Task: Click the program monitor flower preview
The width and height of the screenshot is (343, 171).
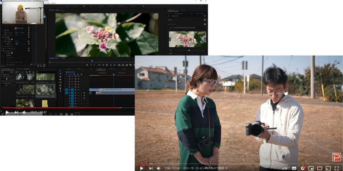Action: 107,35
